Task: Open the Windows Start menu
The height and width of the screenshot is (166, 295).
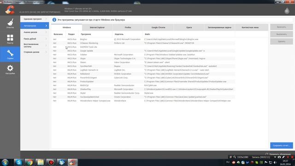Action: pyautogui.click(x=5, y=162)
